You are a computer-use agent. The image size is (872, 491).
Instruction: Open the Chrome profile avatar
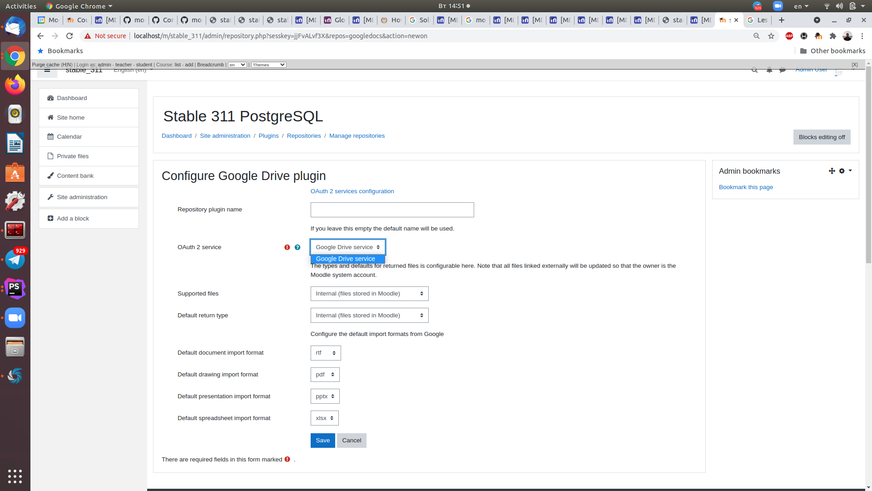(847, 36)
